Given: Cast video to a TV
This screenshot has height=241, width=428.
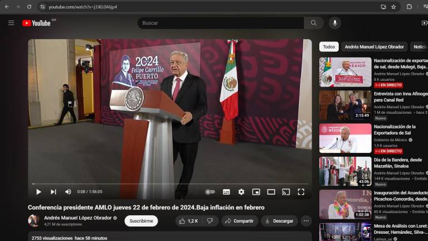Looking at the screenshot, I should coord(286,192).
